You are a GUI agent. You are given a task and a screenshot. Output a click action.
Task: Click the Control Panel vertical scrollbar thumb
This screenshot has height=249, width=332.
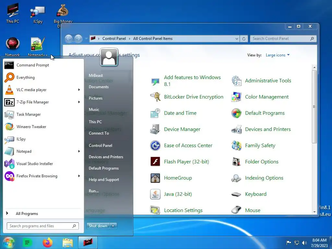coord(314,107)
